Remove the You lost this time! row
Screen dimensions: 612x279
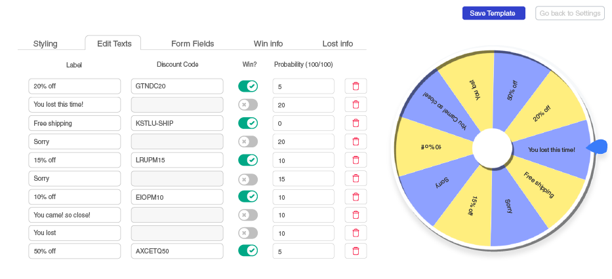pyautogui.click(x=356, y=104)
